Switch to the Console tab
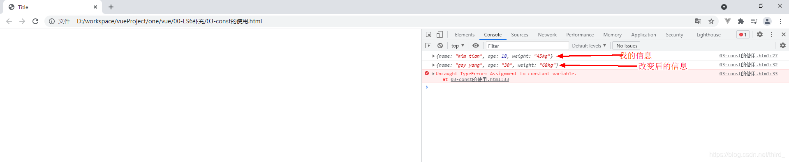 click(x=493, y=35)
